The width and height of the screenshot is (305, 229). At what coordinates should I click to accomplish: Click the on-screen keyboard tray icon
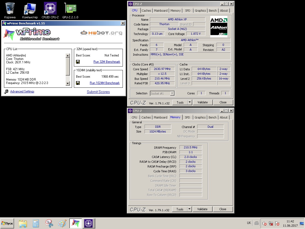pos(257,223)
